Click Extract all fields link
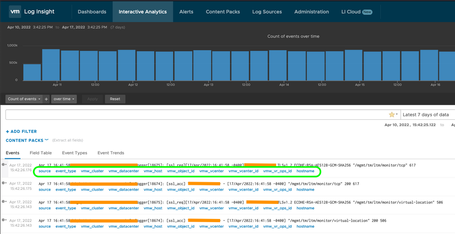 68,140
